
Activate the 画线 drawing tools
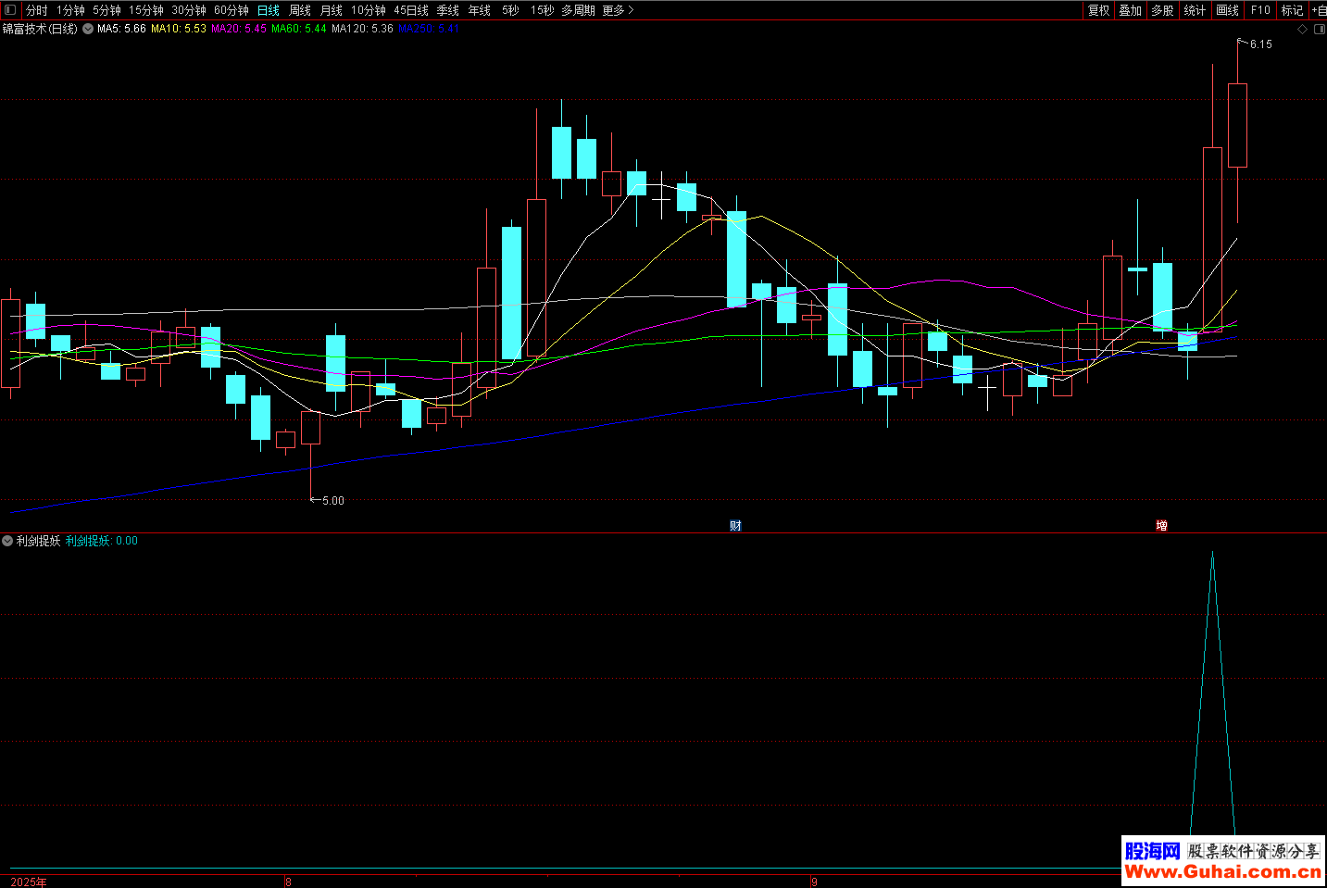coord(1227,10)
